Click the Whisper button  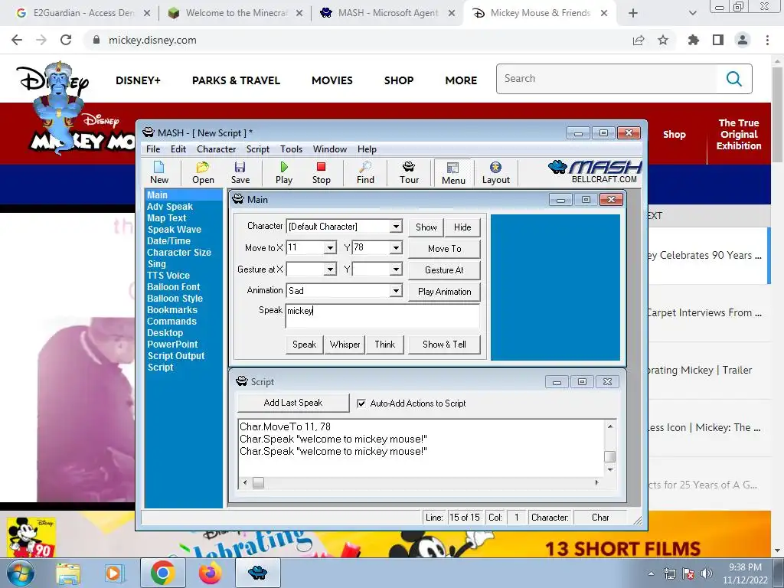point(345,345)
